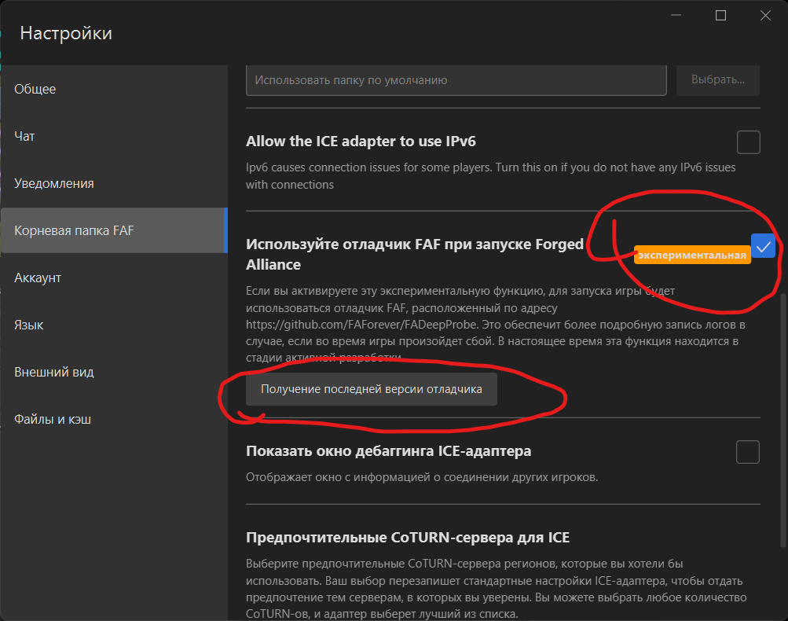Click the Настройки window title
The height and width of the screenshot is (621, 788).
pos(66,33)
